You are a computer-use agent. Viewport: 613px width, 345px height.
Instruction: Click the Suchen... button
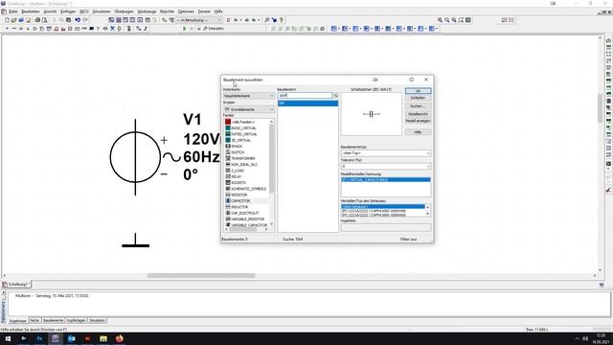click(418, 106)
